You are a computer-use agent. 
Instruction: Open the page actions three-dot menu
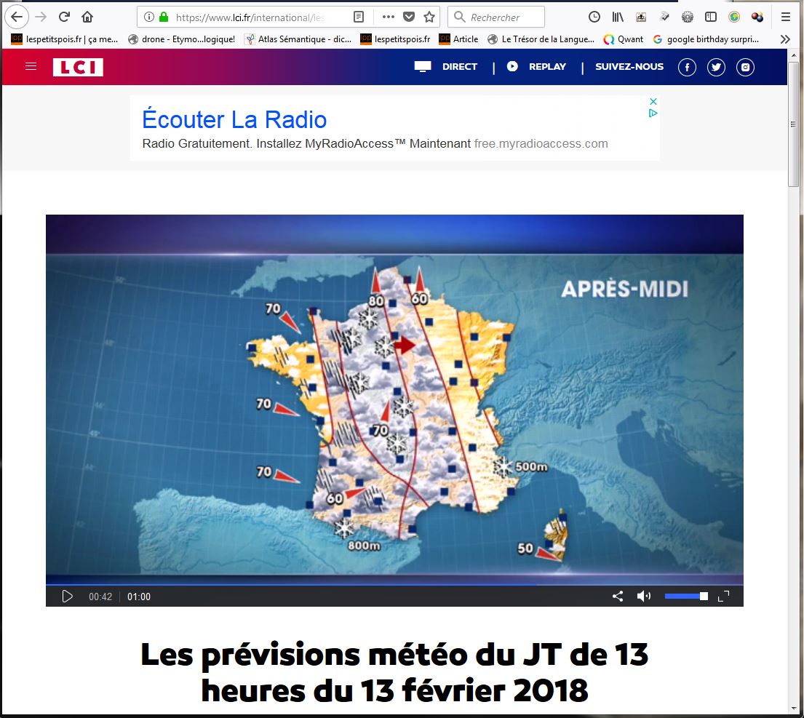point(388,17)
